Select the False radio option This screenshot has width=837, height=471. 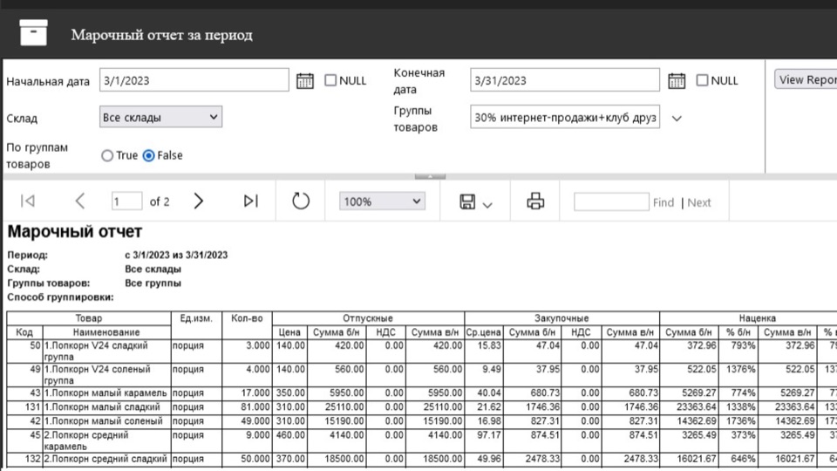click(148, 155)
